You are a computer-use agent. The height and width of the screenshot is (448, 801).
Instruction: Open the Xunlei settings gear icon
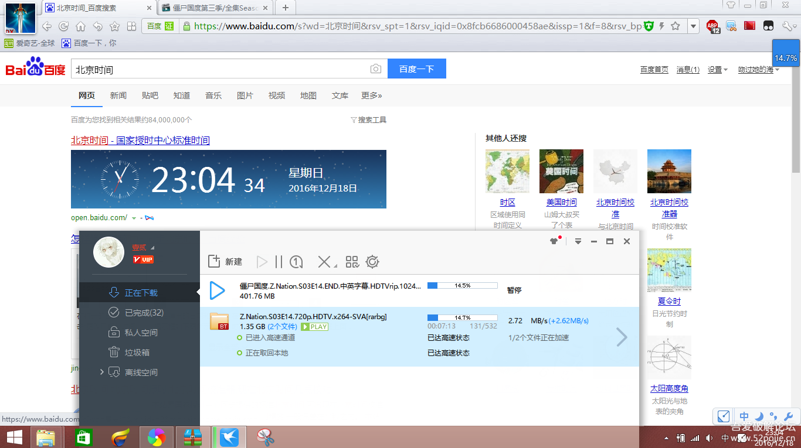click(372, 262)
